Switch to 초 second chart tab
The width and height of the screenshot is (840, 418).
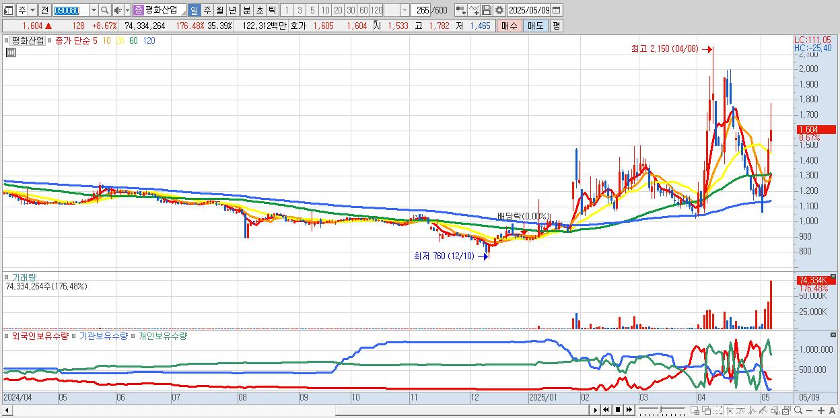click(x=259, y=10)
